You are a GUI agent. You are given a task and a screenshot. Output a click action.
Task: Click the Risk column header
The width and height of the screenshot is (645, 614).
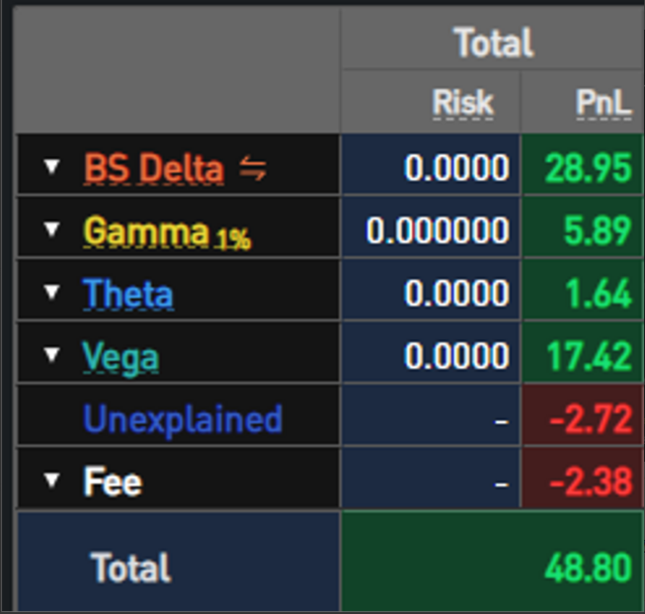(461, 102)
